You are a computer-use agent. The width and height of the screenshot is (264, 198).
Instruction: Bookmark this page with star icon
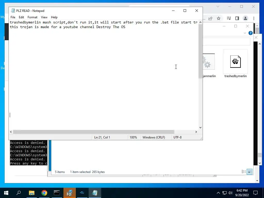pos(219,18)
